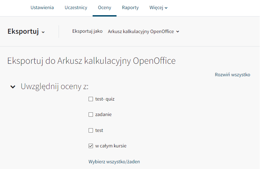
Task: Click the Eksportuj jako label
Action: click(x=87, y=31)
